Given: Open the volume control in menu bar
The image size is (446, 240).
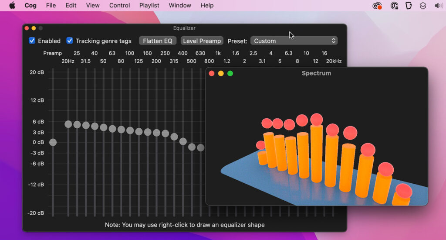Looking at the screenshot, I should pyautogui.click(x=438, y=5).
